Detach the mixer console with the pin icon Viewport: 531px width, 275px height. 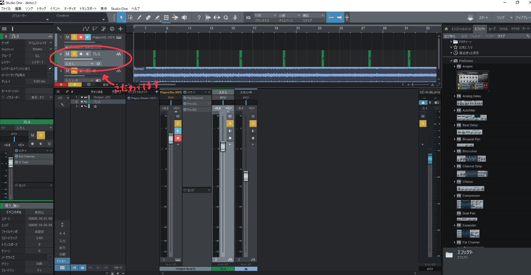(67, 92)
